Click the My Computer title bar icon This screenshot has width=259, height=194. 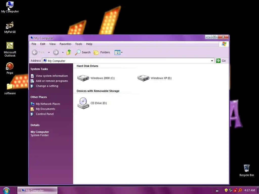[32, 38]
